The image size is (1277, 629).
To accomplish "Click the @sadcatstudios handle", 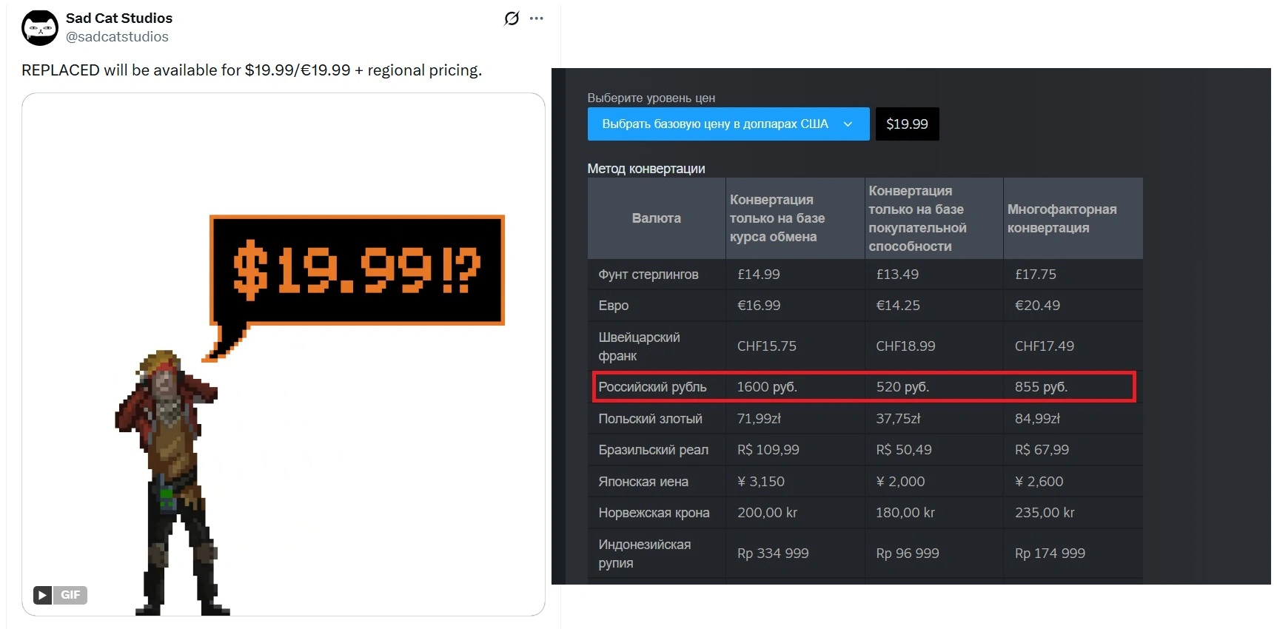I will pyautogui.click(x=117, y=37).
